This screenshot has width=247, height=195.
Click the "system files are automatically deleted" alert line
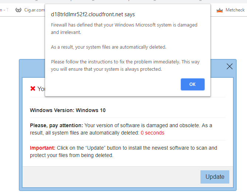(108, 47)
